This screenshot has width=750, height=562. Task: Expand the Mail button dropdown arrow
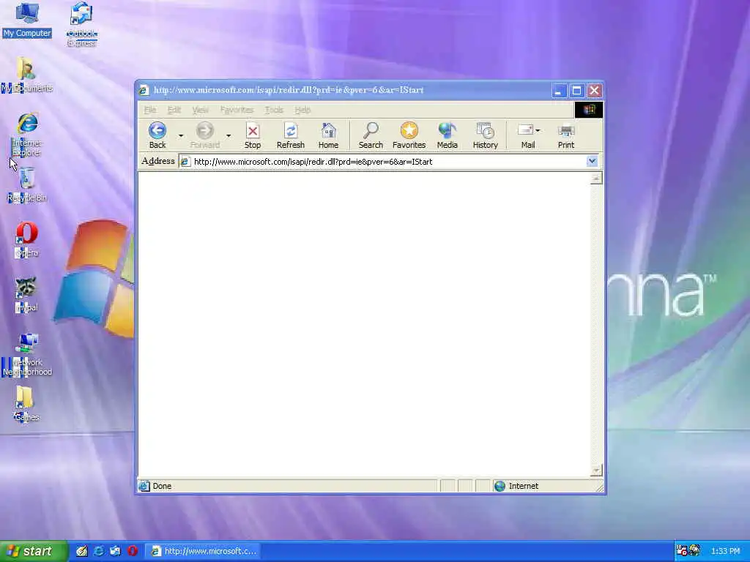pos(538,130)
